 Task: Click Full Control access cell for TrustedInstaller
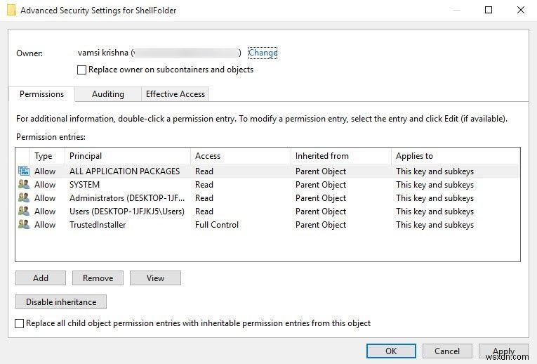pyautogui.click(x=217, y=225)
